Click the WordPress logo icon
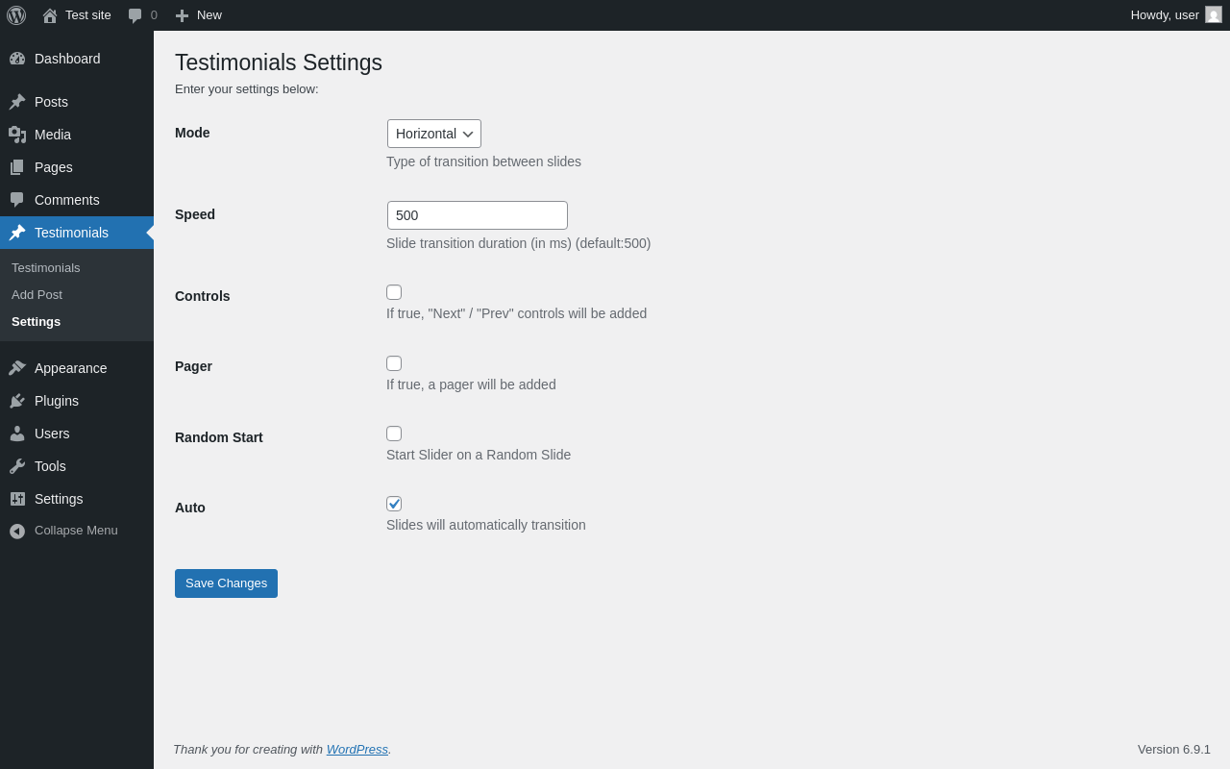The height and width of the screenshot is (769, 1230). point(16,15)
